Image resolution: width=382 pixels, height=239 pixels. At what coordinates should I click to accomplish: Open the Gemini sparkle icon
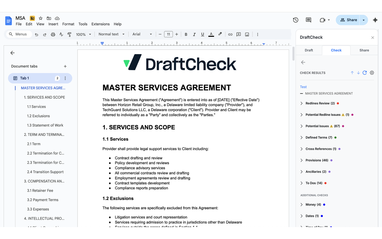(375, 20)
